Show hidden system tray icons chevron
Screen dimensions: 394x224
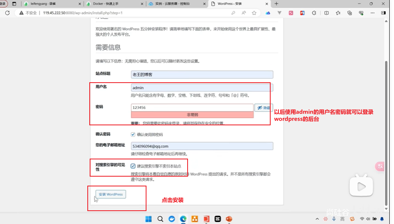click(317, 219)
